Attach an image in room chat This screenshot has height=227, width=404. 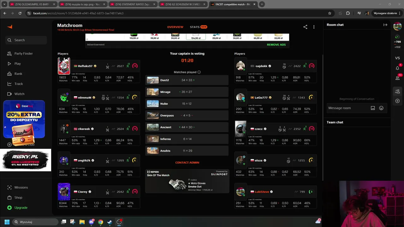pyautogui.click(x=373, y=108)
